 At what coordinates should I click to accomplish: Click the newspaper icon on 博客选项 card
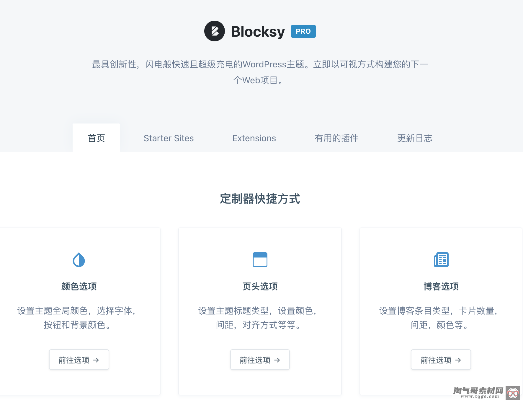pos(441,260)
